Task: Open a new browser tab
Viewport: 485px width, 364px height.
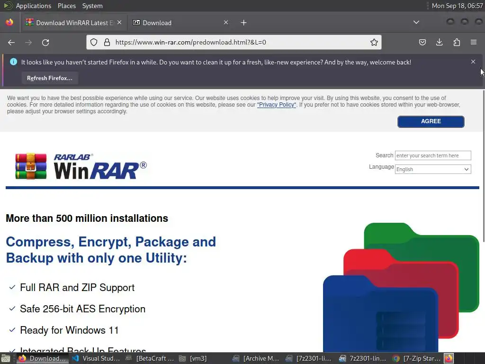Action: 244,23
